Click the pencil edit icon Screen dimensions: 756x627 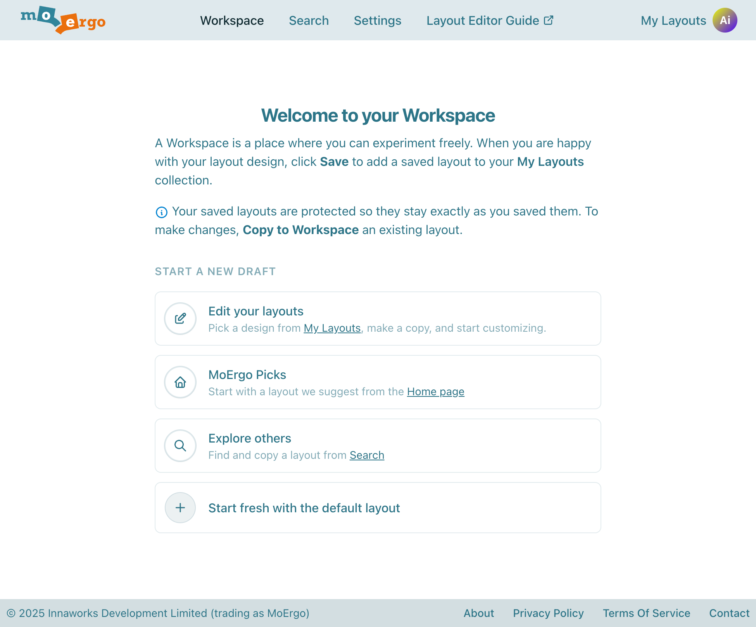pyautogui.click(x=180, y=319)
